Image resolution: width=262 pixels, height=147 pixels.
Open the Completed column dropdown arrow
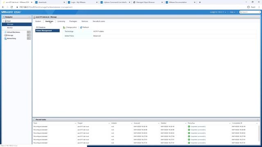tap(257, 123)
